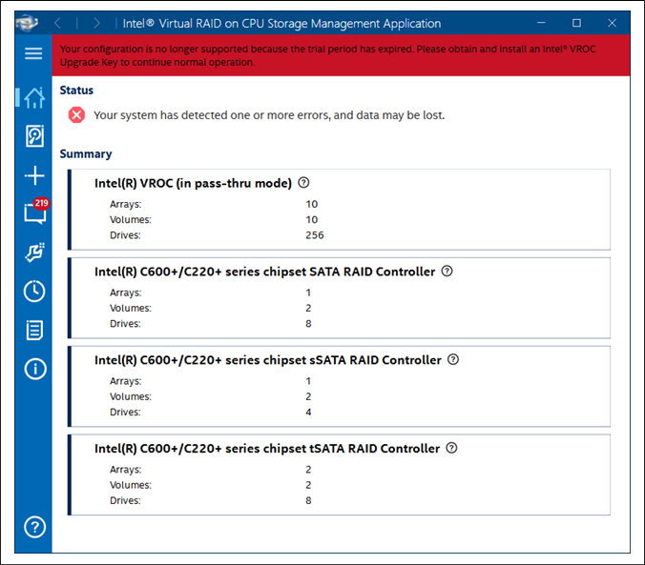Open the document log icon in sidebar
This screenshot has height=565, width=645.
(x=34, y=330)
